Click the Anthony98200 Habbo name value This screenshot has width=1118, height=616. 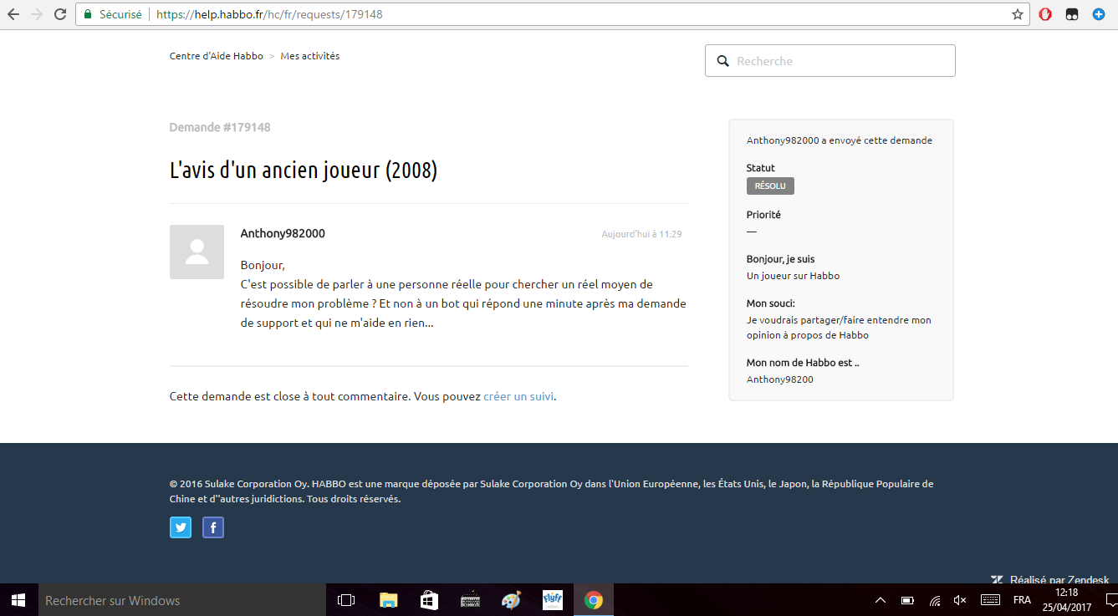point(780,379)
